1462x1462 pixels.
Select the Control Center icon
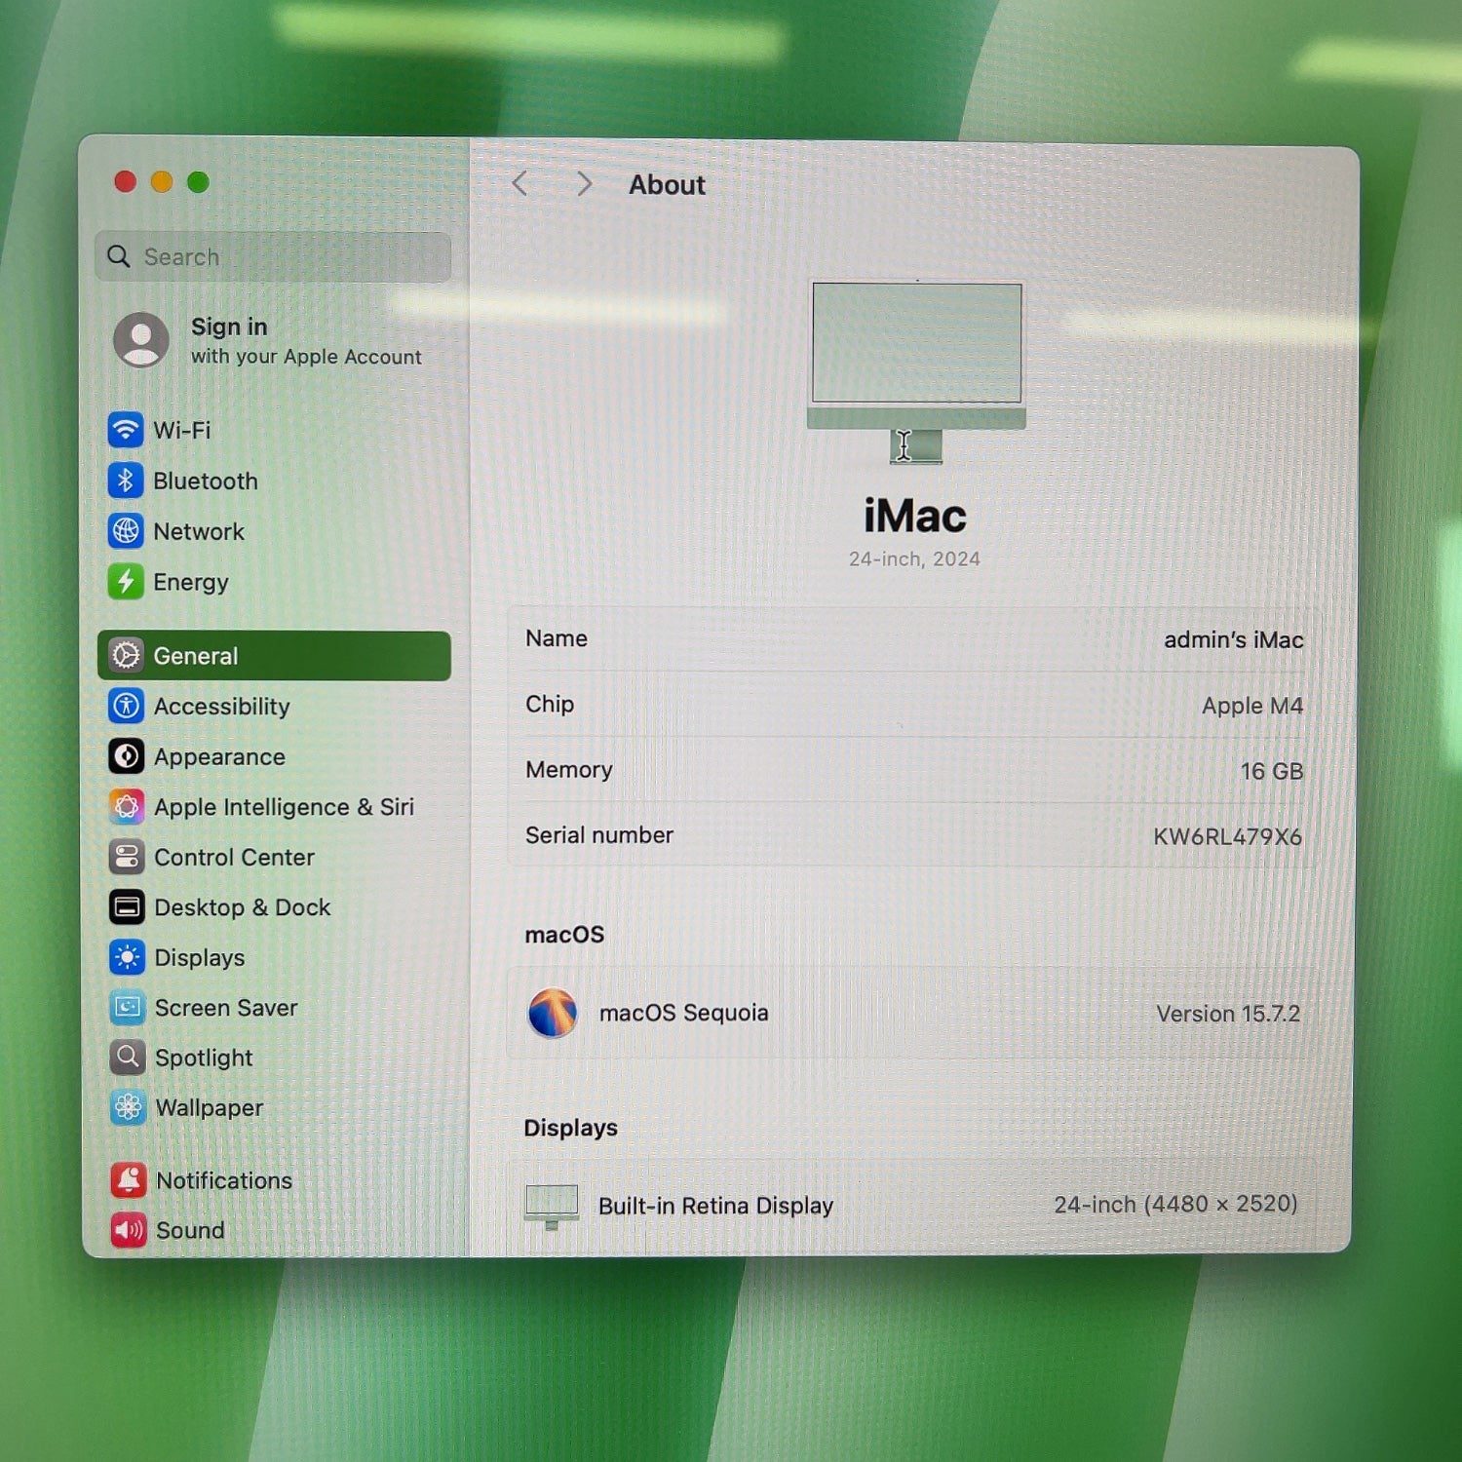click(x=127, y=858)
